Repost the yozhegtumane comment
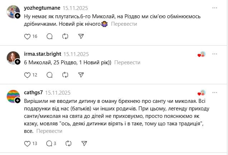Screen dimensions: 228x155 [65, 36]
